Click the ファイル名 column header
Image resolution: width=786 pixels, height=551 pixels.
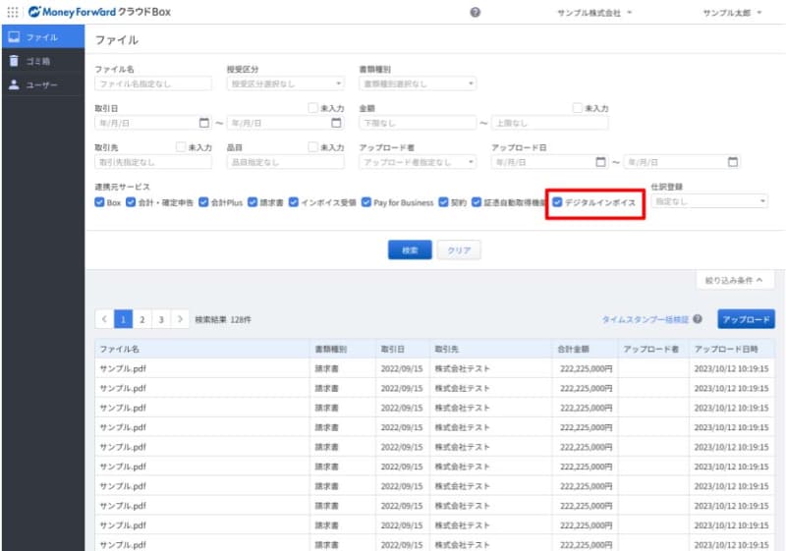tap(202, 349)
